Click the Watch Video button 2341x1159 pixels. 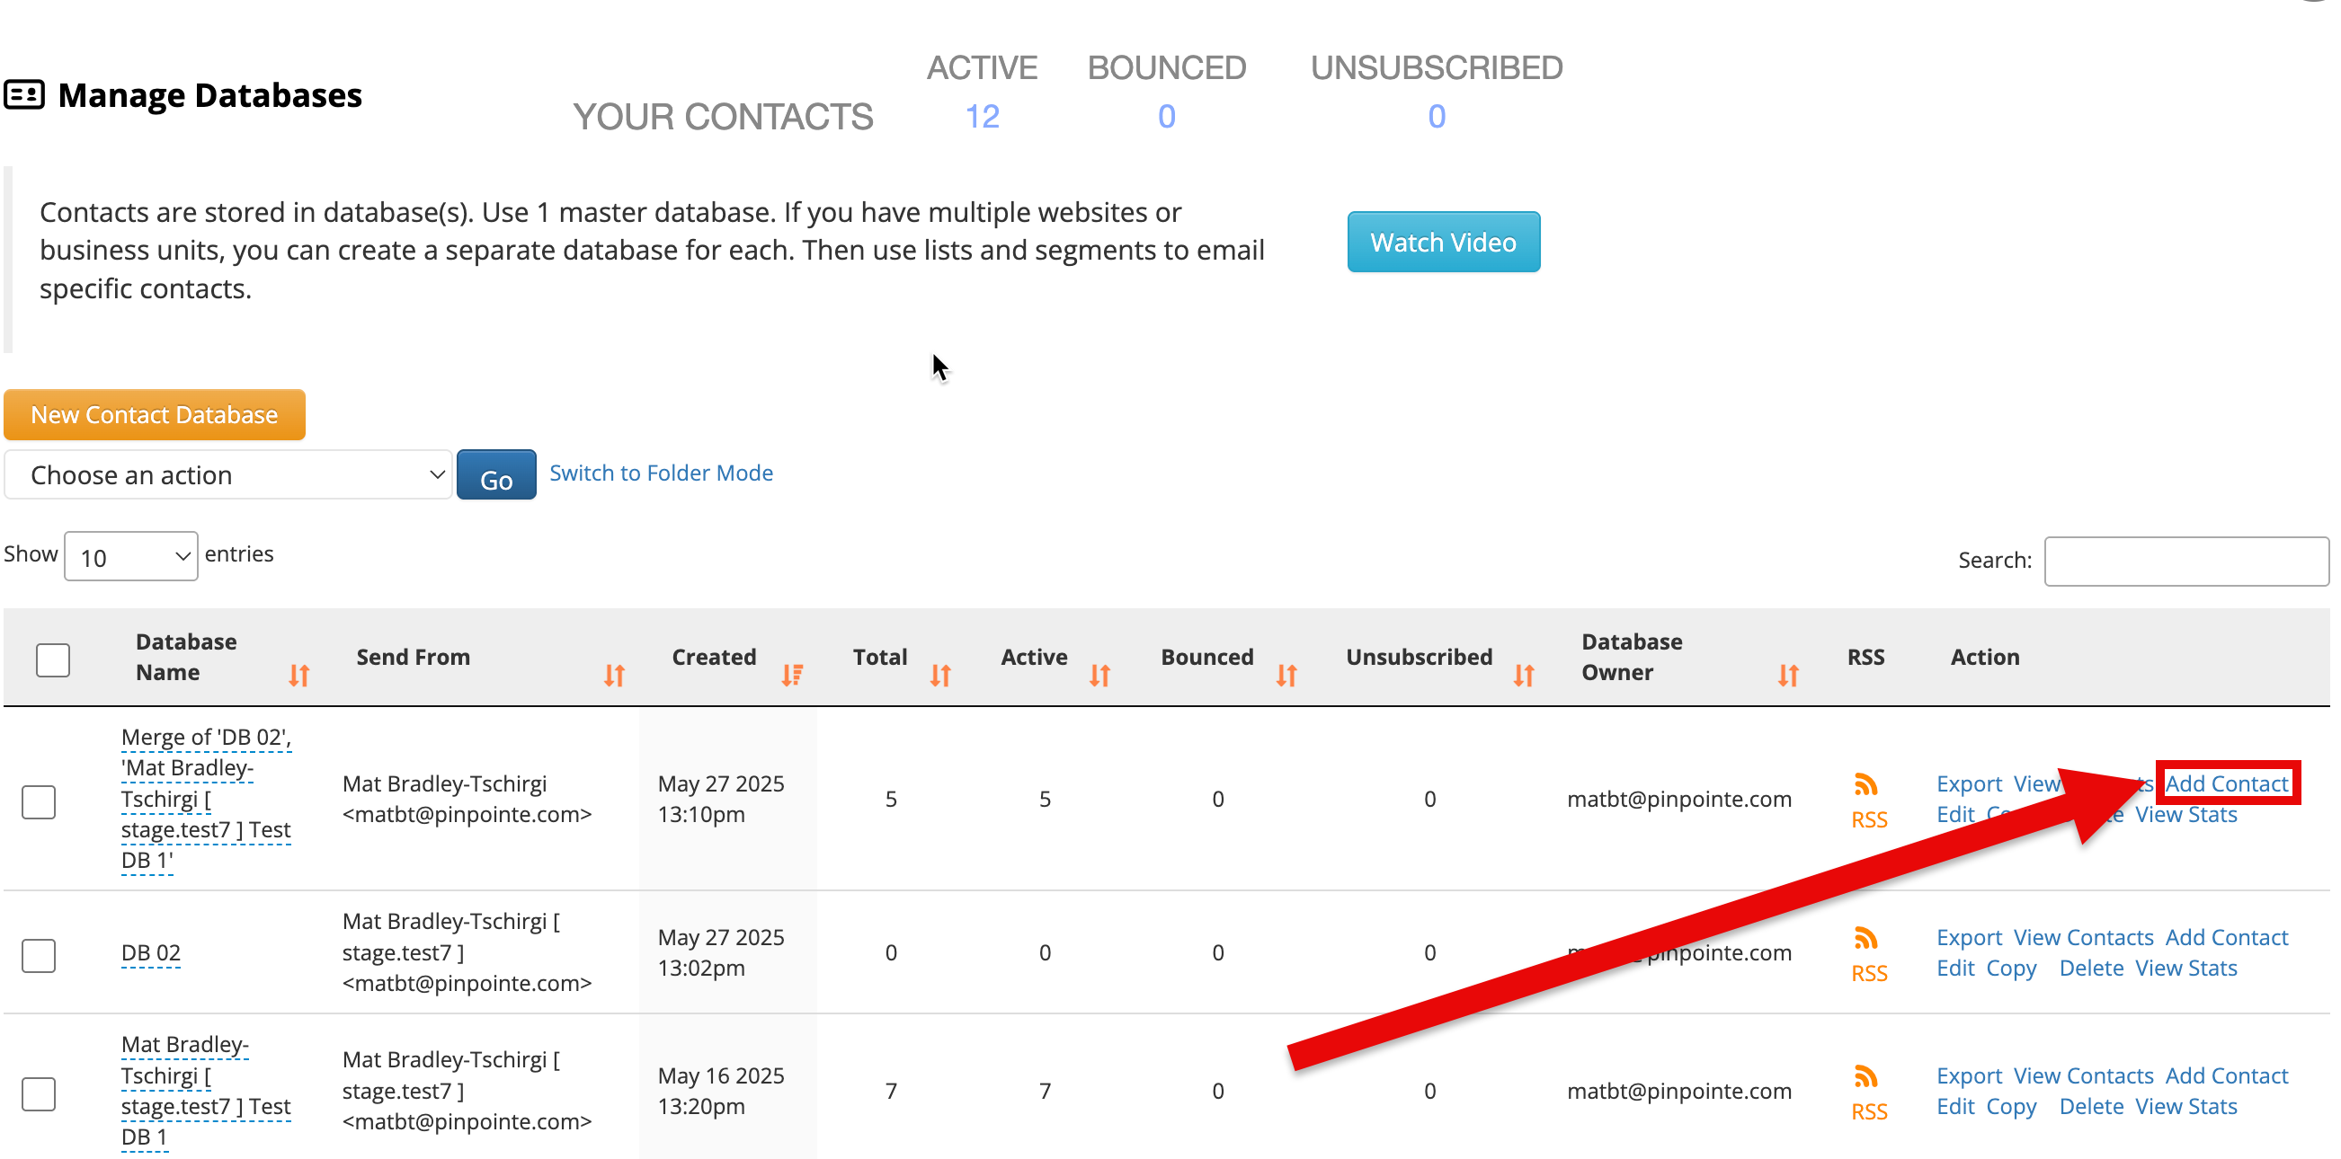[1442, 242]
